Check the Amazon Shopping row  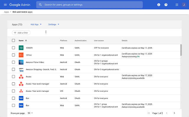point(13,69)
